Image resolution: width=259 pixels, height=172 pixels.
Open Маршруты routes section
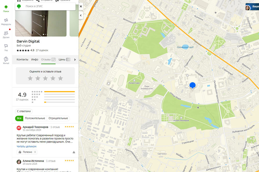[x=6, y=22]
